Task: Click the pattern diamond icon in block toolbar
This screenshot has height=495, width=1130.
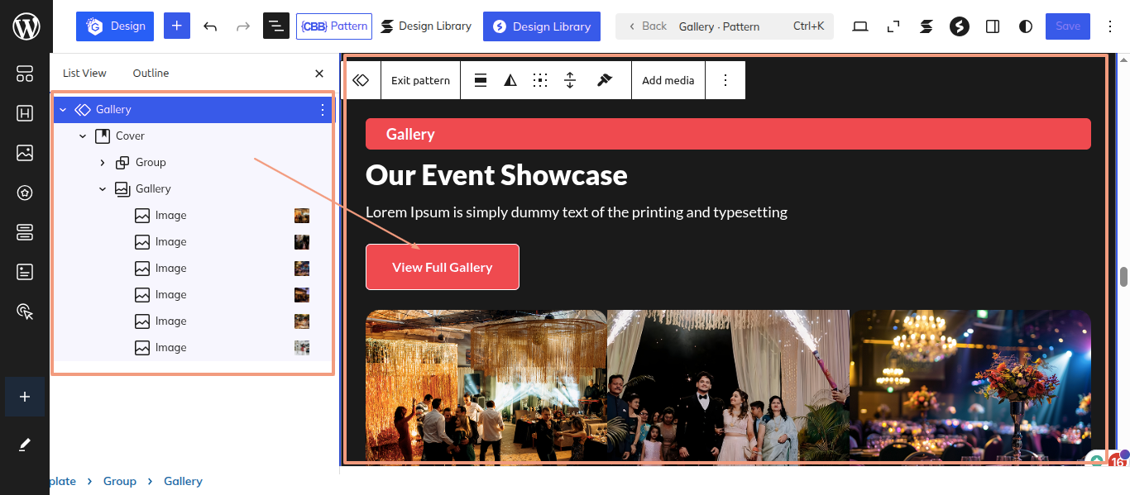Action: pos(361,80)
